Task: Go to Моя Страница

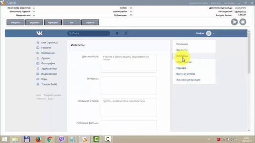Action: pyautogui.click(x=49, y=43)
